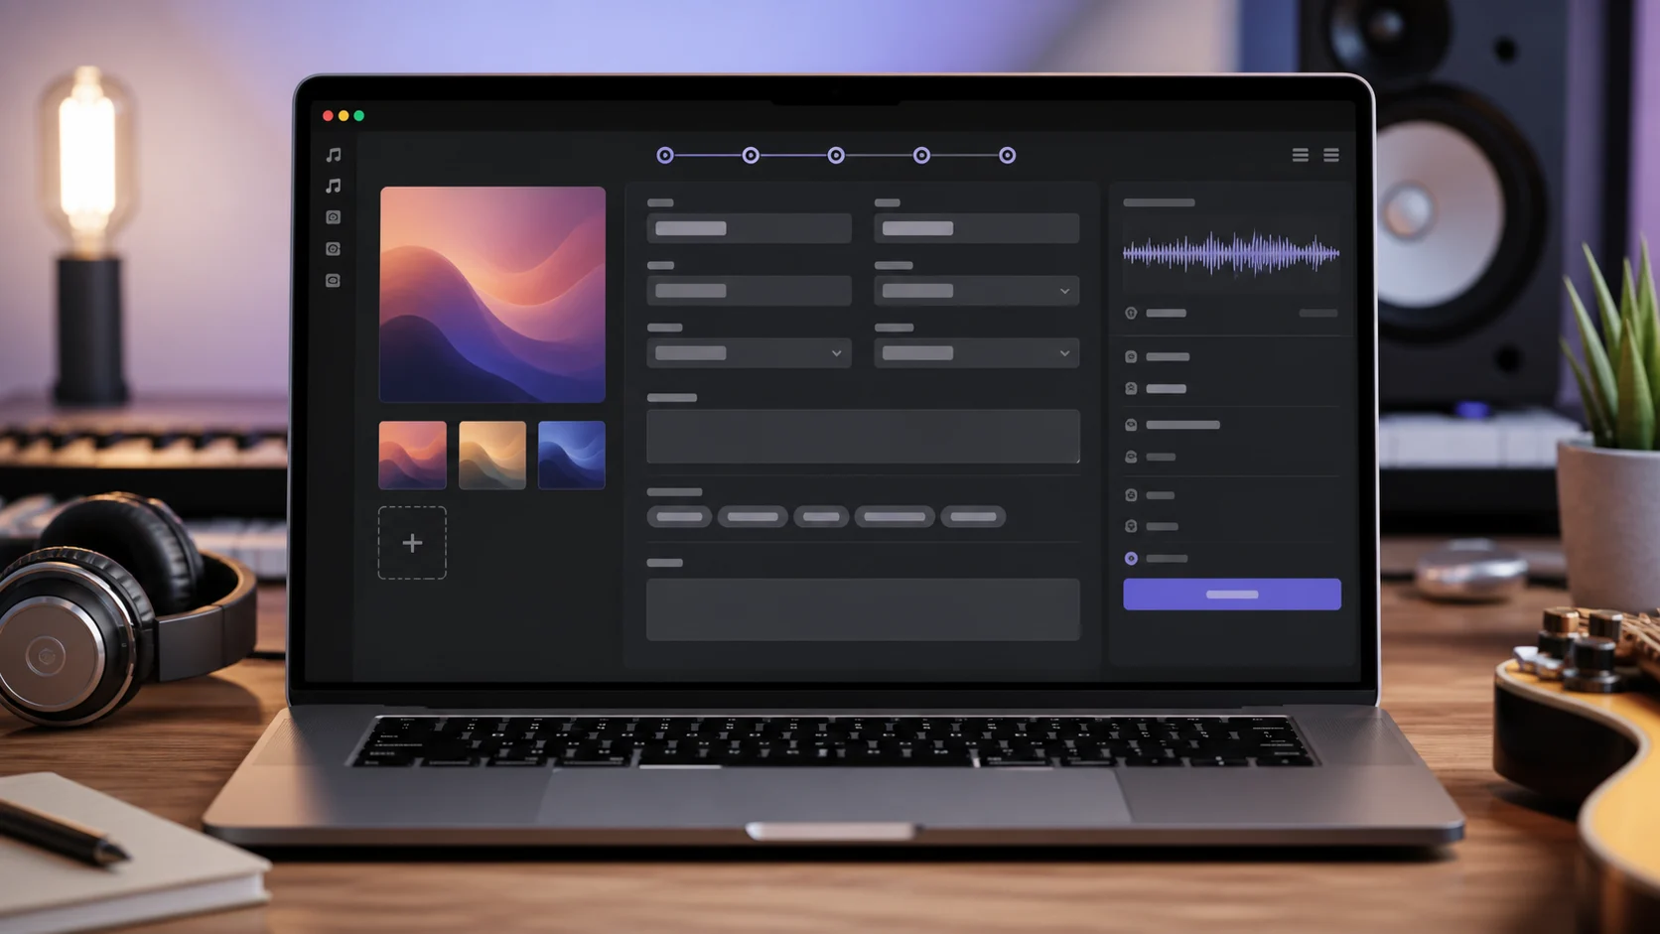Jump to the second step circle in stepper
Screen dimensions: 1660x934
[x=751, y=155]
